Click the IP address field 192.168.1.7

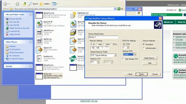tap(100, 48)
